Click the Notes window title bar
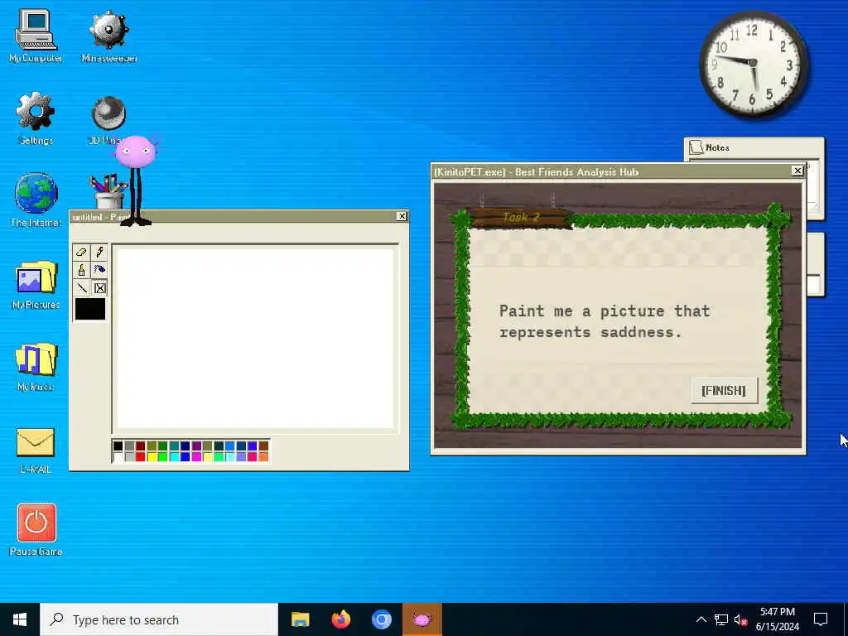This screenshot has height=636, width=848. pos(754,147)
